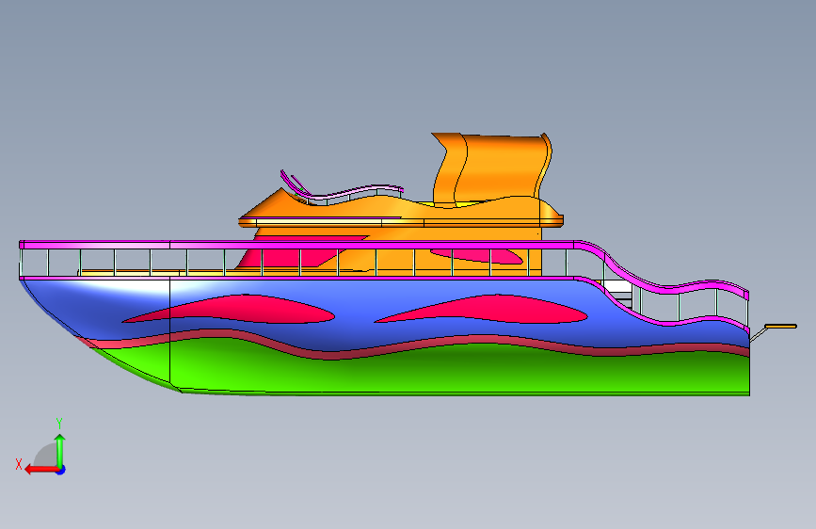
Task: Click the red X axis arrow of the triad
Action: (x=41, y=470)
